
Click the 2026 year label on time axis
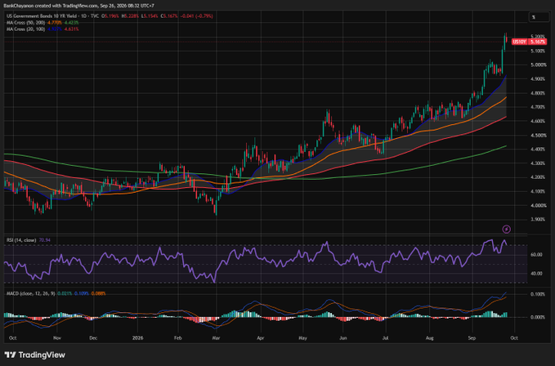pyautogui.click(x=137, y=338)
